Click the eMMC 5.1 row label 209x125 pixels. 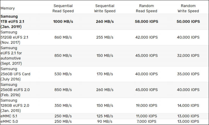pos(9,116)
